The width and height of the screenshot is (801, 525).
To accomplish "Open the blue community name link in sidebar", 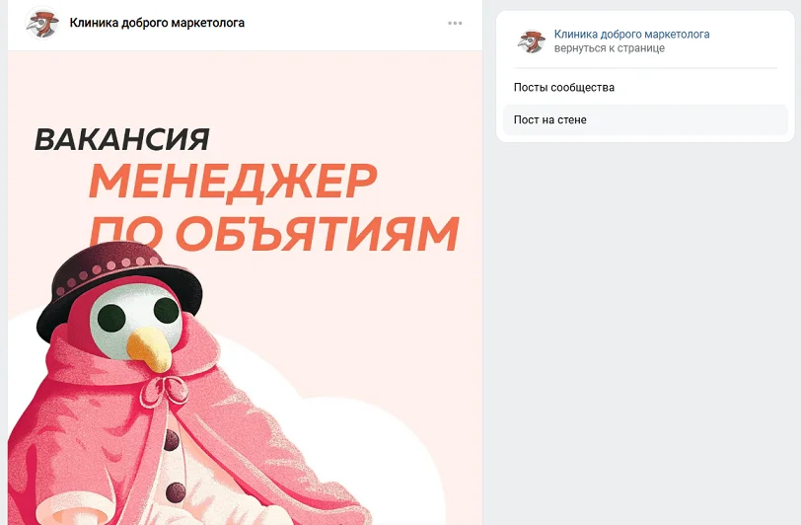I will point(631,35).
